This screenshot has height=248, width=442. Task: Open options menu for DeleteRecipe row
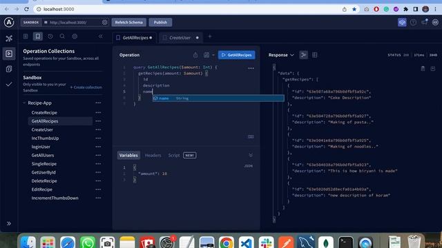[x=98, y=180]
